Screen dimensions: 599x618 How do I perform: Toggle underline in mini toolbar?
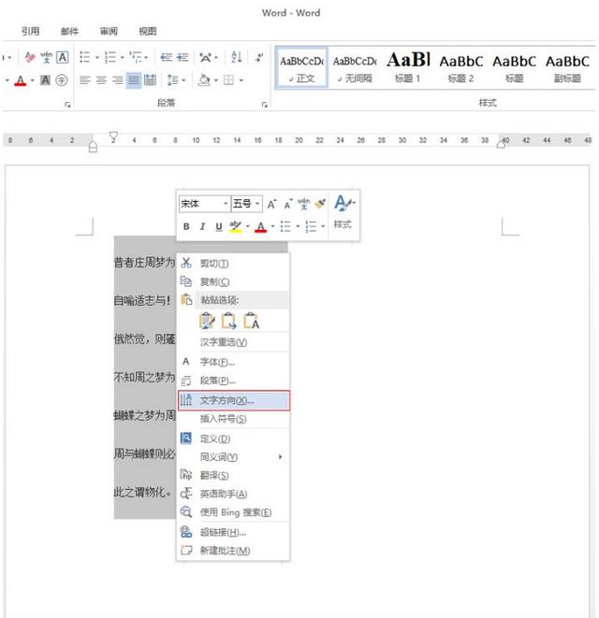[219, 226]
